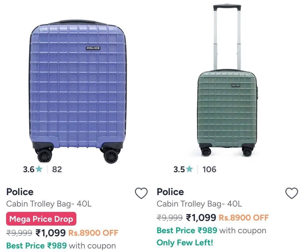Open Best Price ₹989 coupon for green bag
Screen dimensions: 307x252
(212, 230)
